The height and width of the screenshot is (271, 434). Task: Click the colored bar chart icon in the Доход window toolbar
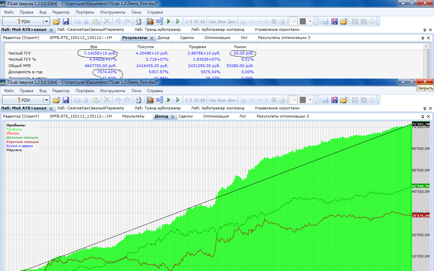[x=150, y=100]
